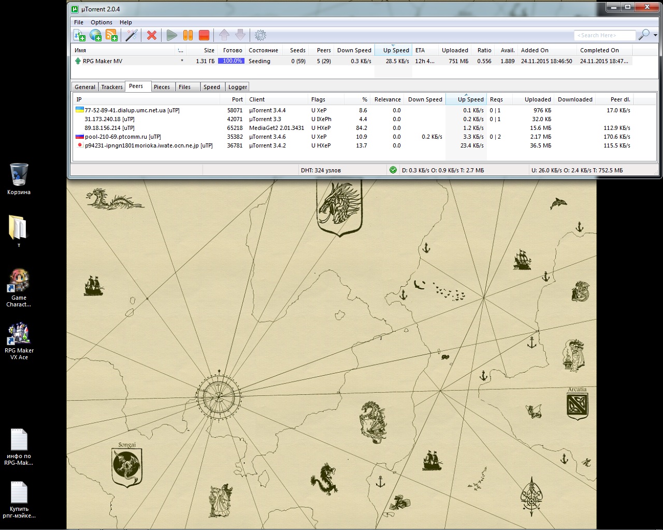Viewport: 663px width, 530px height.
Task: Click the Add Torrent toolbar icon
Action: pos(79,35)
